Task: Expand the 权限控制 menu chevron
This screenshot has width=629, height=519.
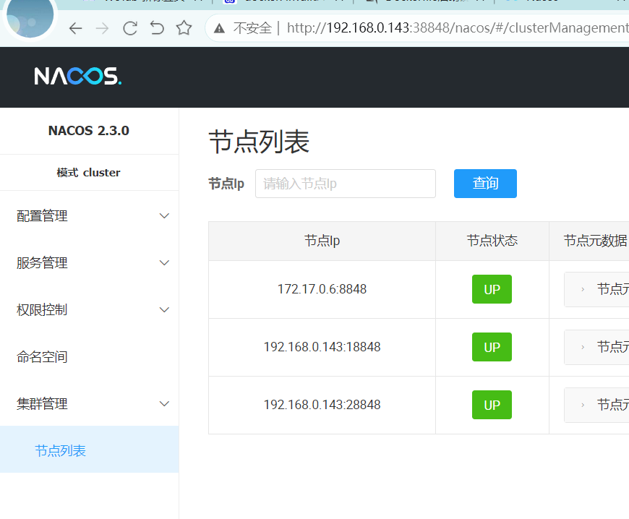Action: coord(164,309)
